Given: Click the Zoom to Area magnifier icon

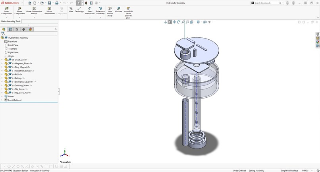Looking at the screenshot, I should [187, 22].
